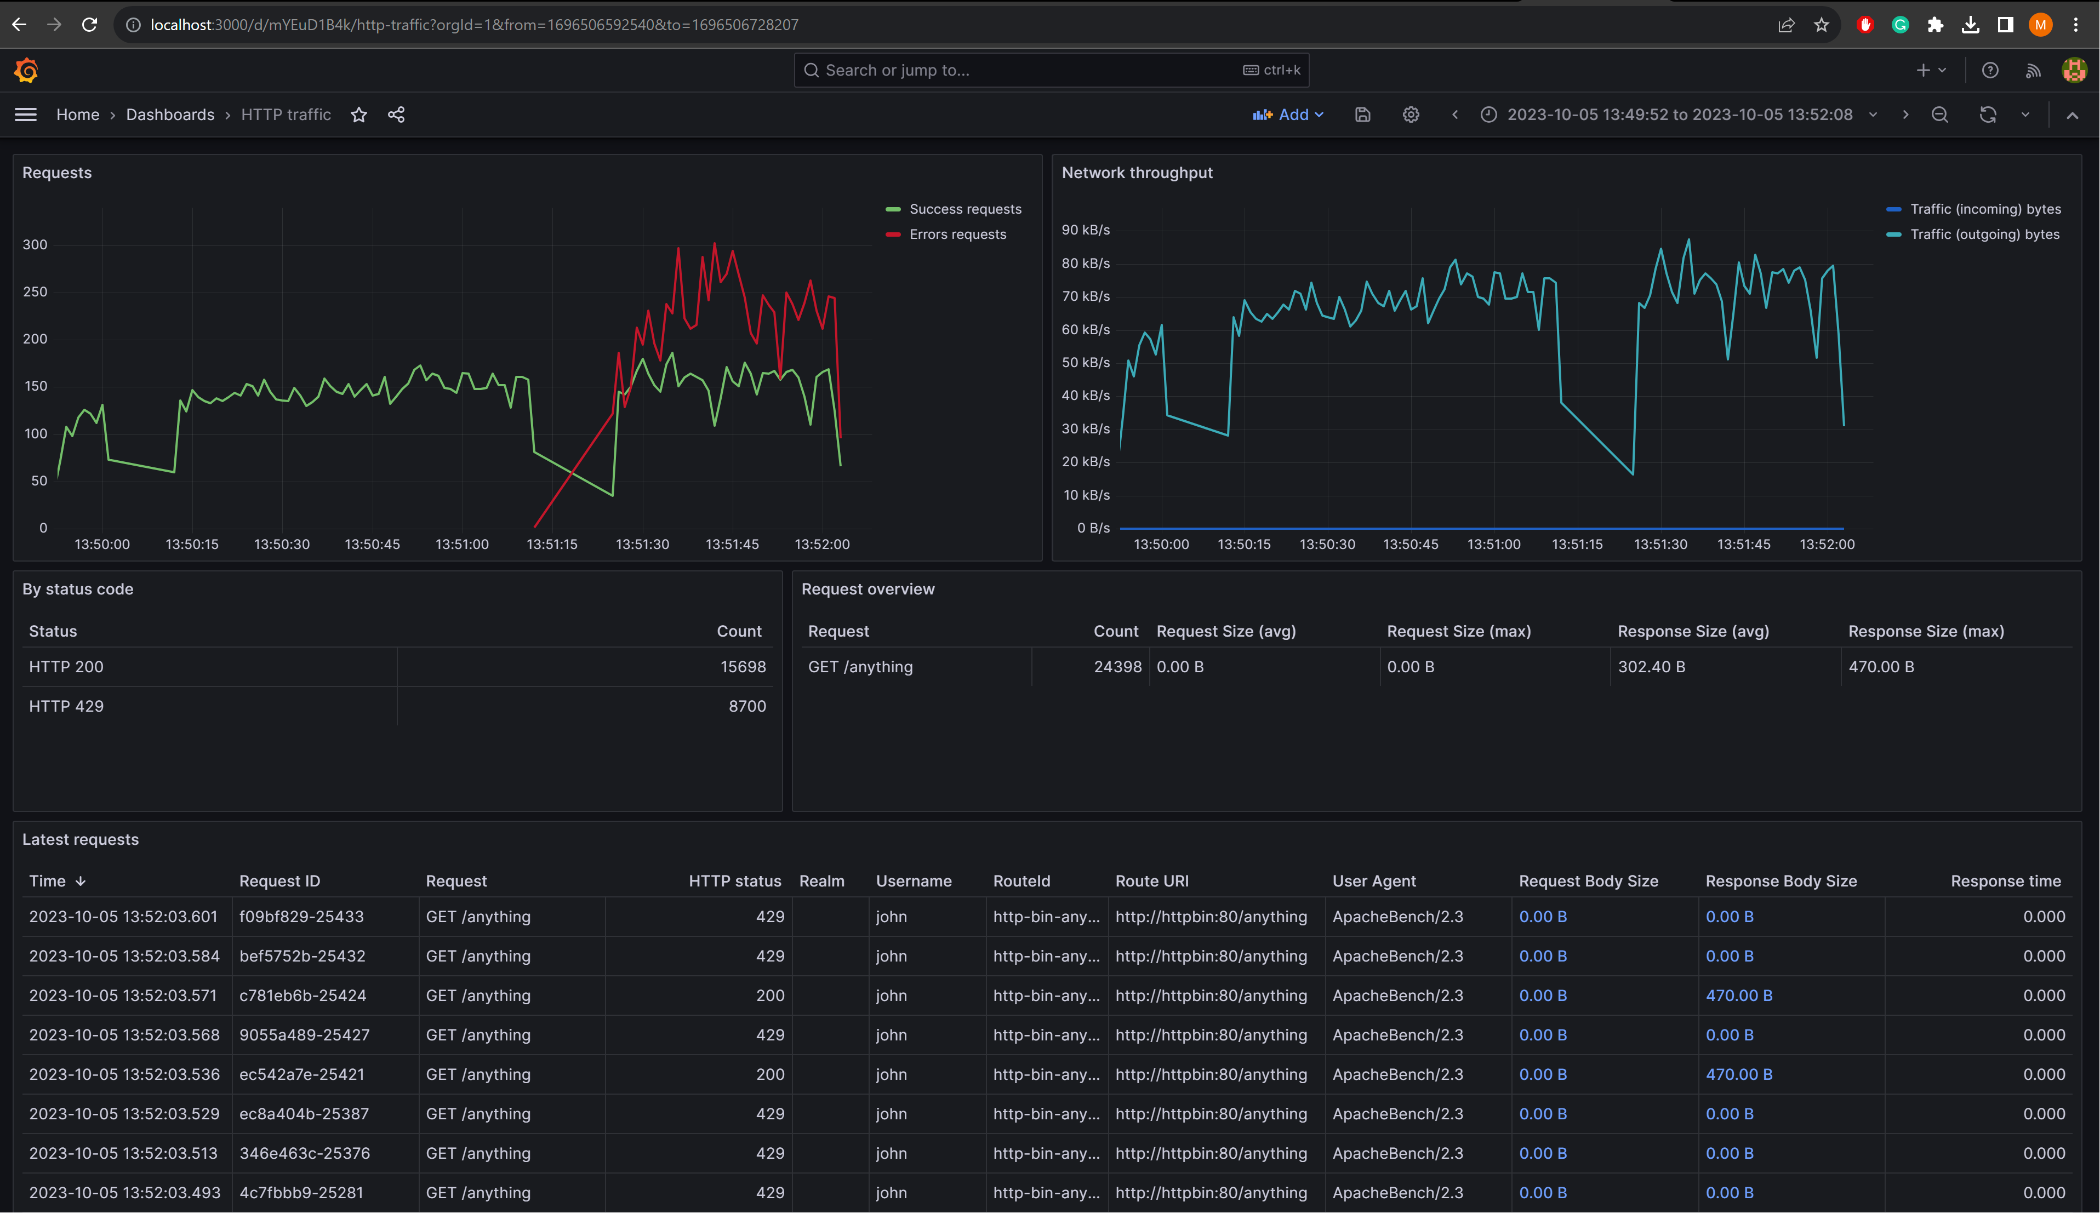
Task: Click the Search or jump to field
Action: point(1025,71)
